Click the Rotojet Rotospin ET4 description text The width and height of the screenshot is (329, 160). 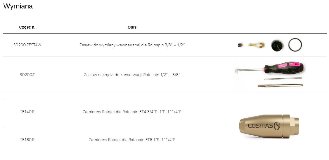pyautogui.click(x=132, y=112)
